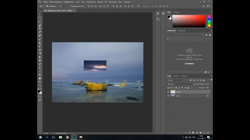
Task: Select the Quick Selection tool
Action: (40, 25)
